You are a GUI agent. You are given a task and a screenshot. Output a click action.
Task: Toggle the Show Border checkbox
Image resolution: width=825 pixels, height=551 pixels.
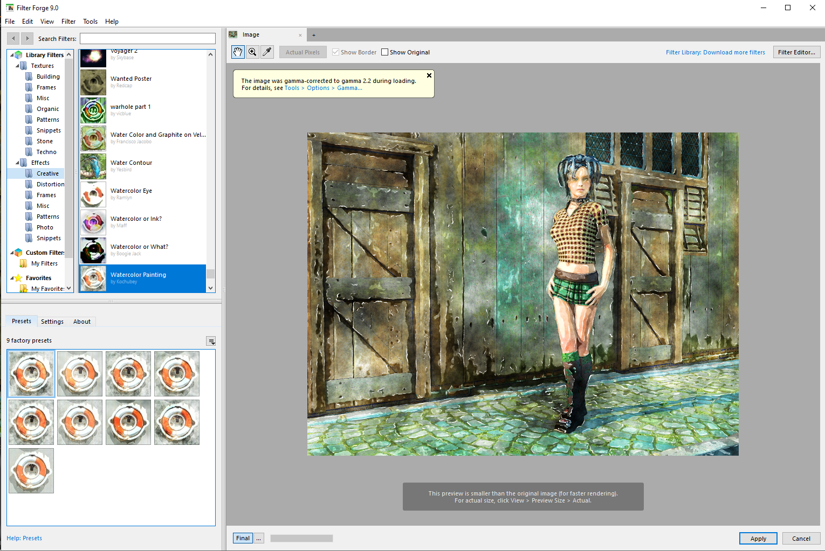[335, 52]
